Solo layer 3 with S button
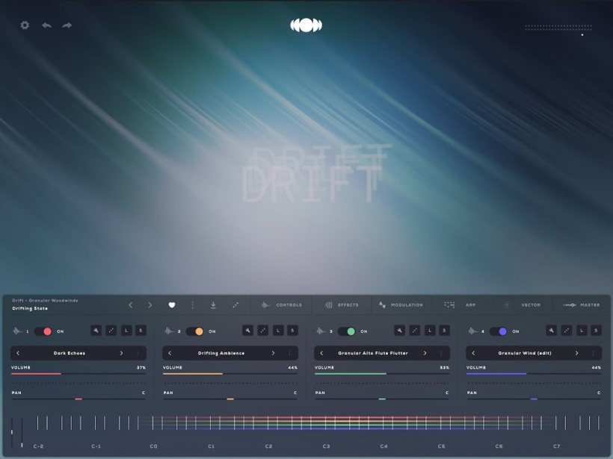Image resolution: width=613 pixels, height=459 pixels. click(x=444, y=331)
